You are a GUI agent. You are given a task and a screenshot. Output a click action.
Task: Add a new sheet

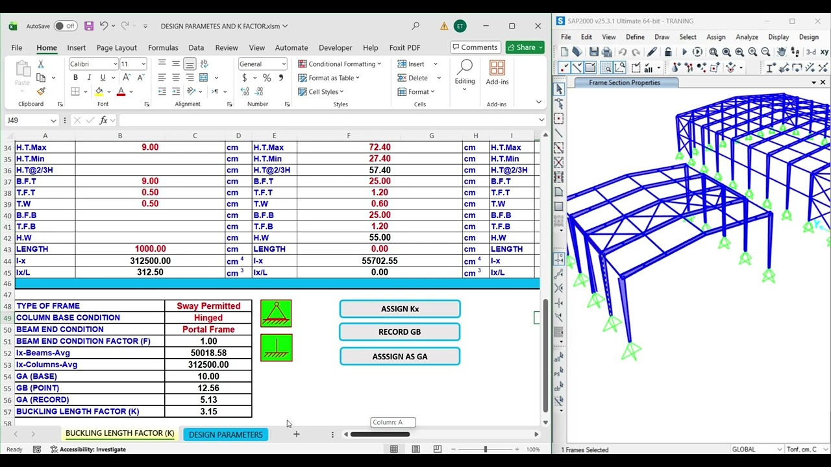tap(296, 435)
